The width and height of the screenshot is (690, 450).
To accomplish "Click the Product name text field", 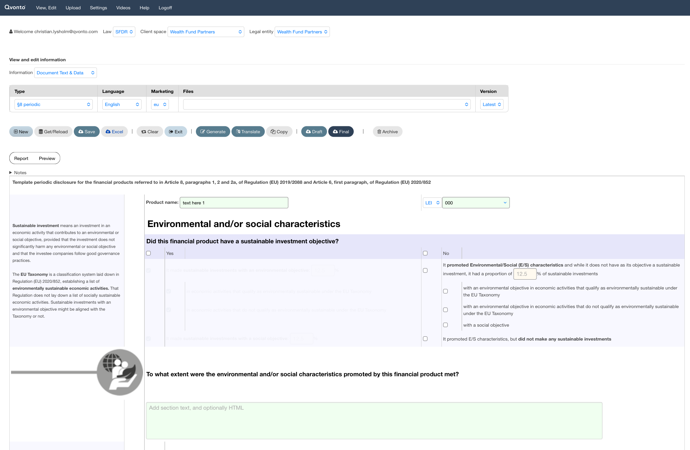I will pyautogui.click(x=234, y=203).
